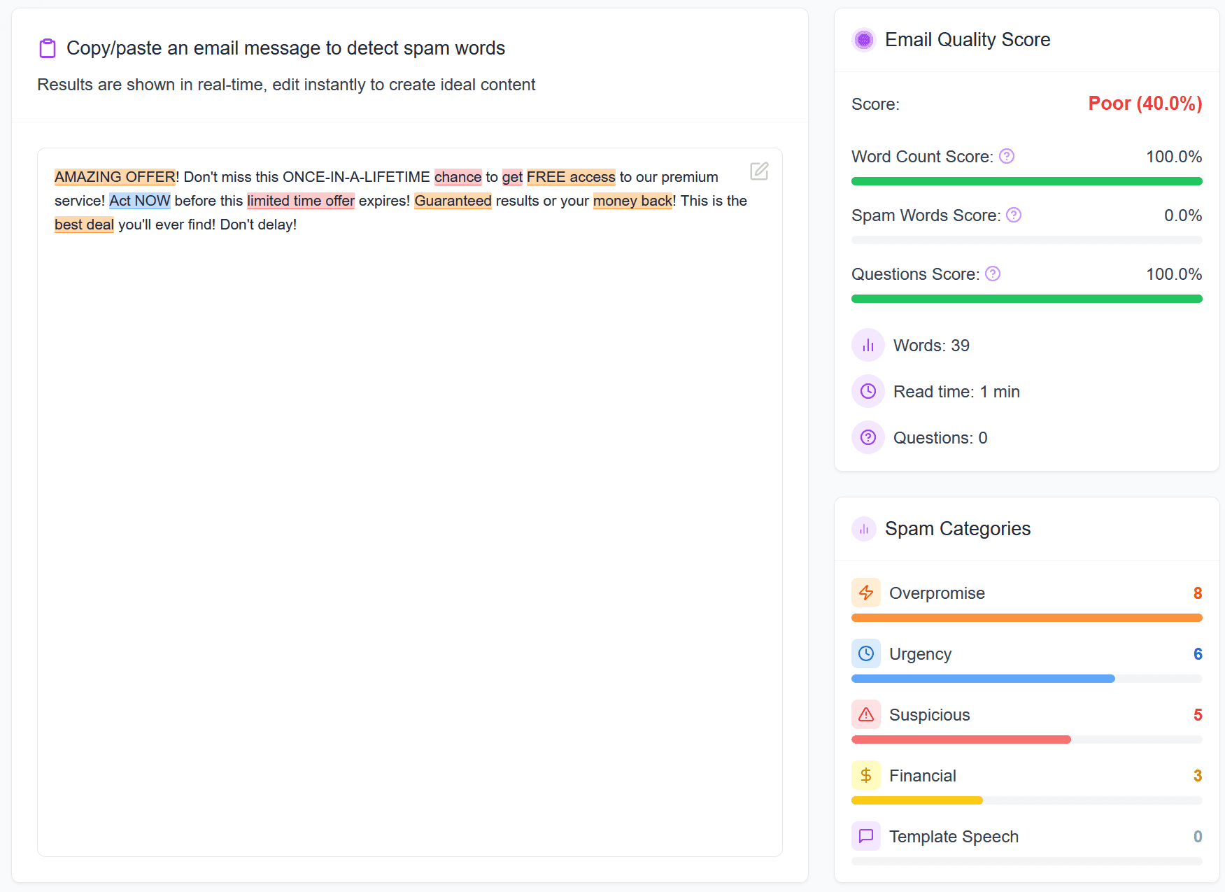The width and height of the screenshot is (1225, 892).
Task: Click the question mark icon beside Questions: 0
Action: point(868,437)
